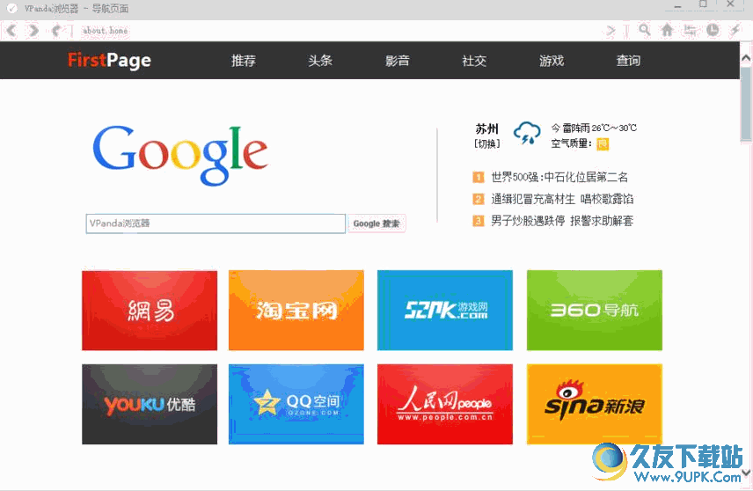The image size is (753, 491).
Task: Click the VPanda title bar checkmark icon
Action: tap(12, 9)
